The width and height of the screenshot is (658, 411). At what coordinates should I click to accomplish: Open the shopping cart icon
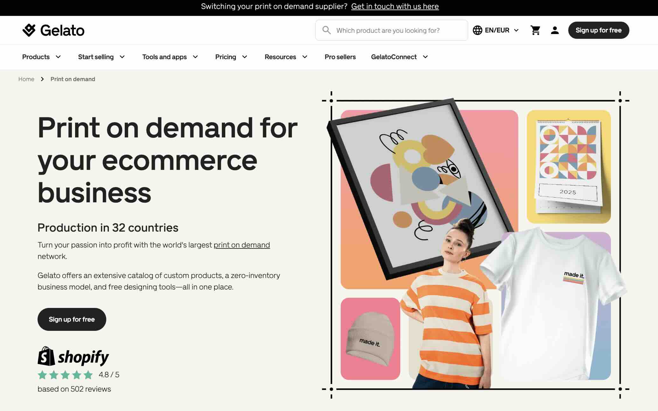pos(535,30)
